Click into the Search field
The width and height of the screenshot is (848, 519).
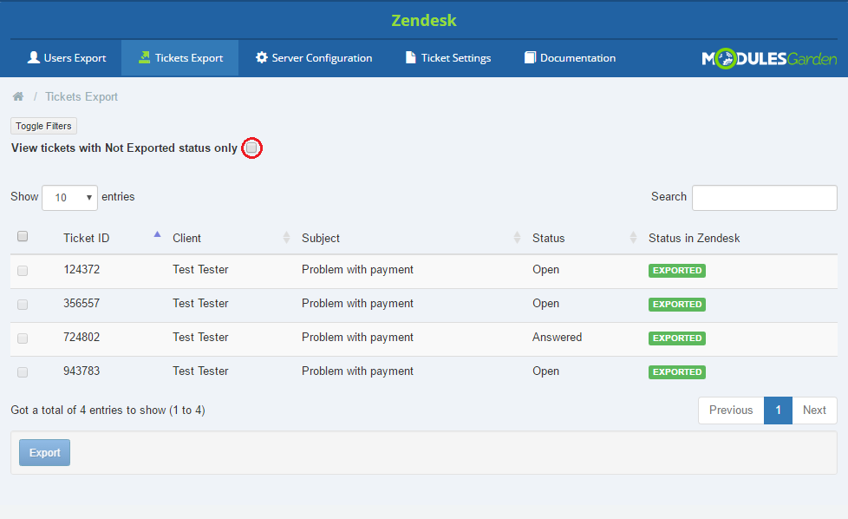pos(765,198)
